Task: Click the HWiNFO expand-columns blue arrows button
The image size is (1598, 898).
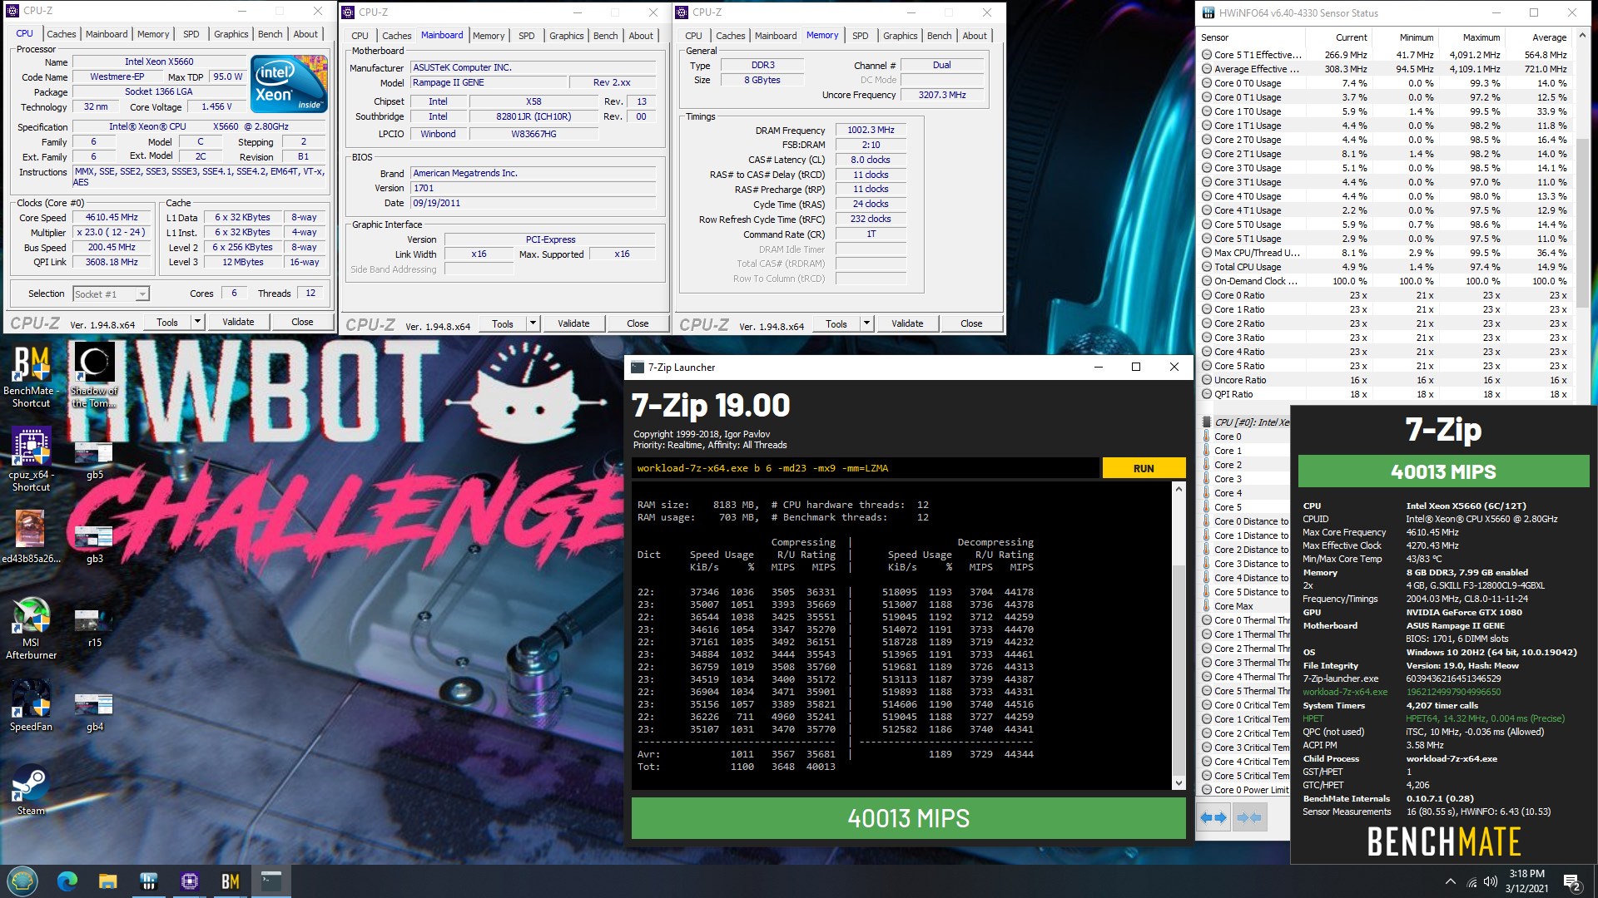Action: 1213,818
